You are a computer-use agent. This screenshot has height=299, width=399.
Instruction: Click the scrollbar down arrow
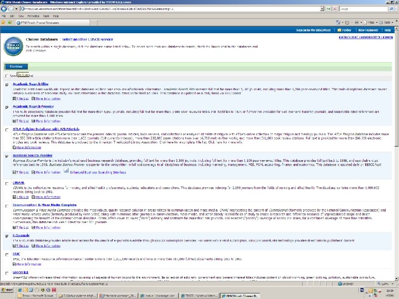(x=396, y=279)
